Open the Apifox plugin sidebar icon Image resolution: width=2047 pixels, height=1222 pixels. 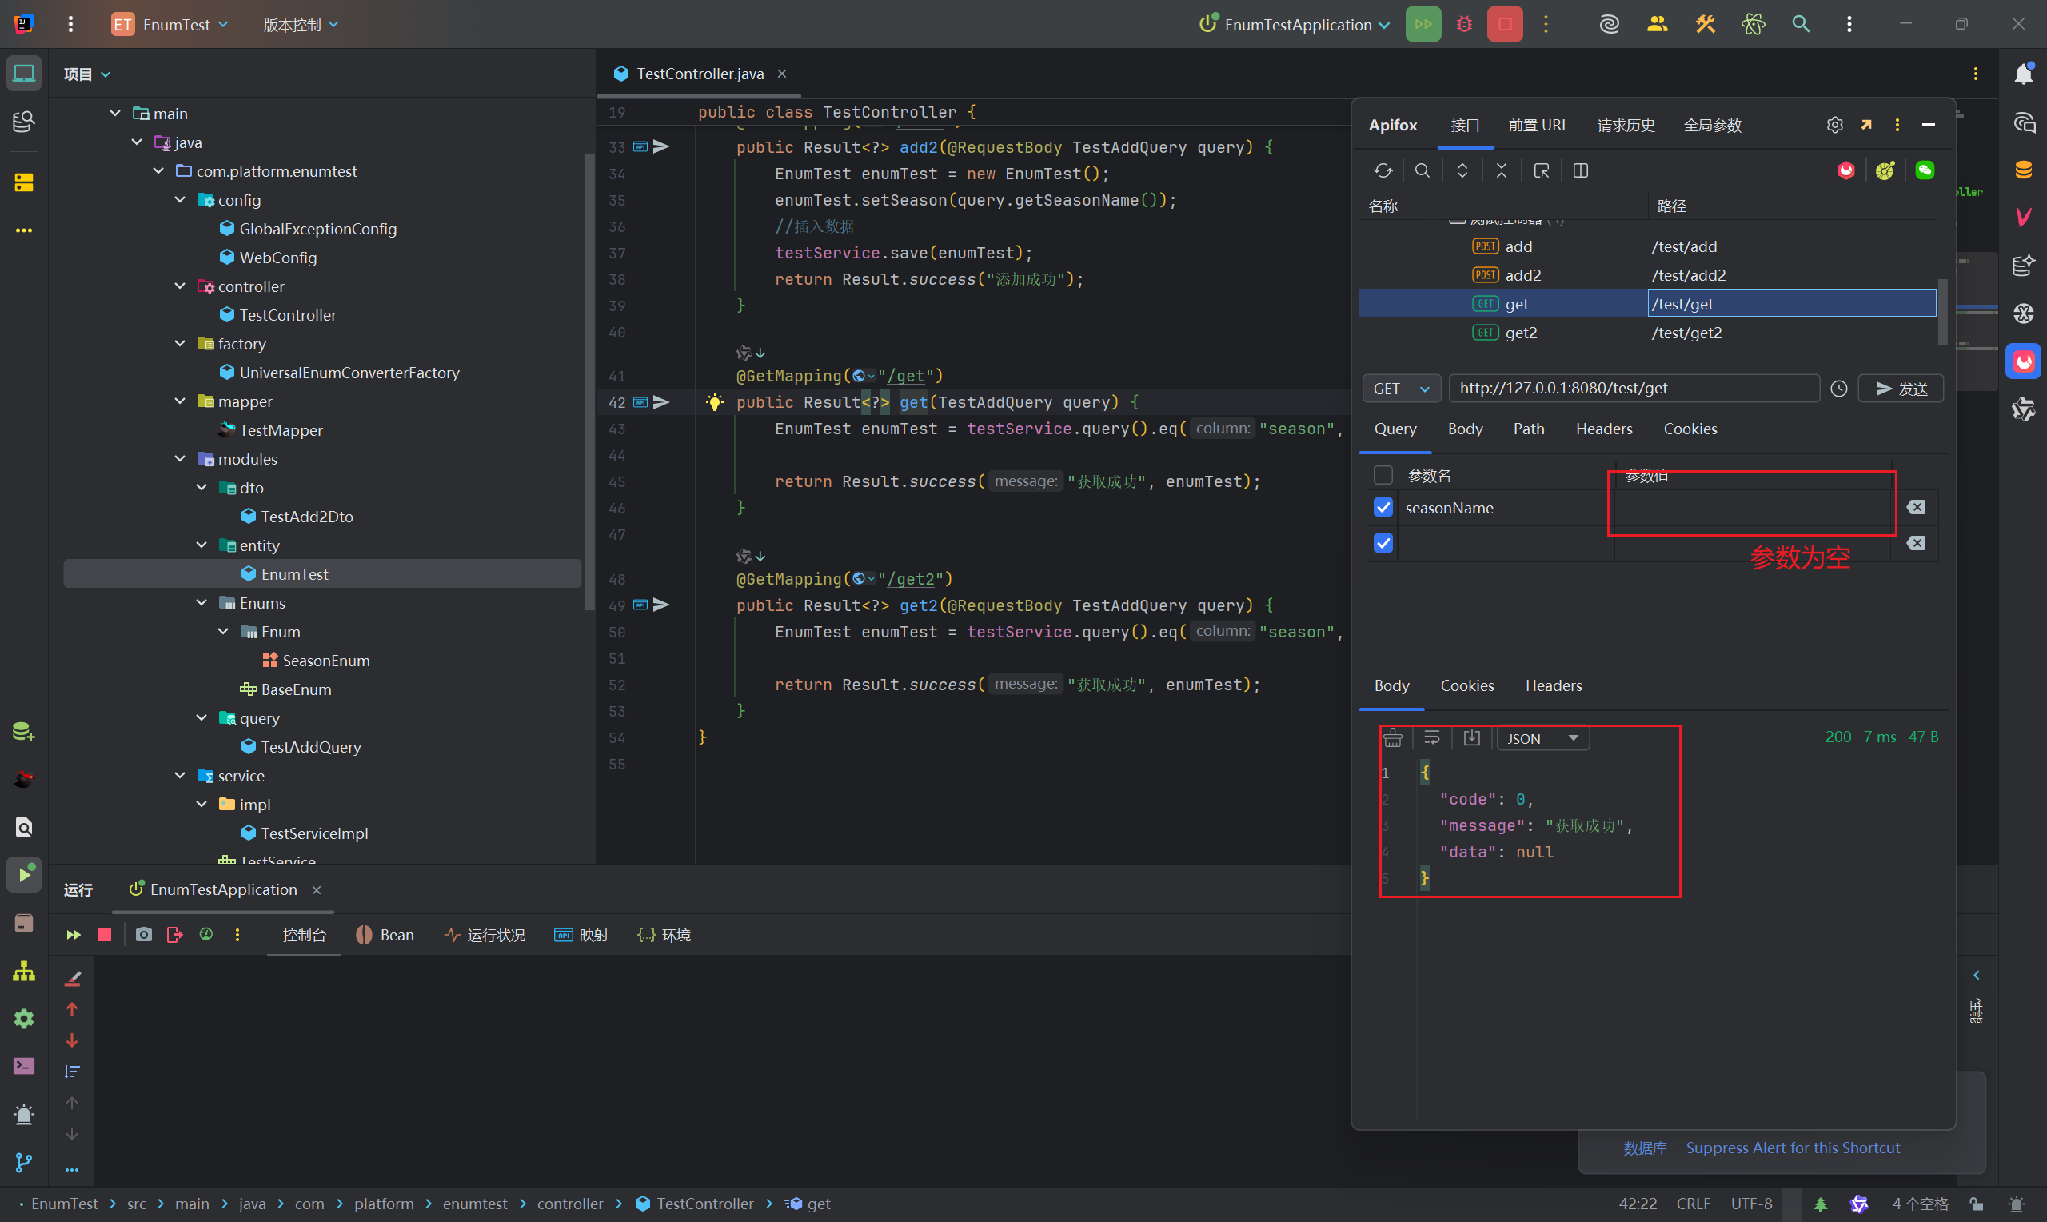click(2024, 361)
